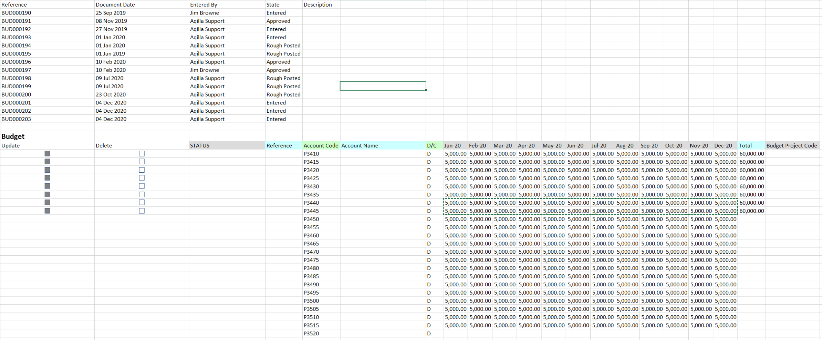This screenshot has width=822, height=340.
Task: Tick the Delete checkbox for account P3410
Action: pyautogui.click(x=142, y=154)
